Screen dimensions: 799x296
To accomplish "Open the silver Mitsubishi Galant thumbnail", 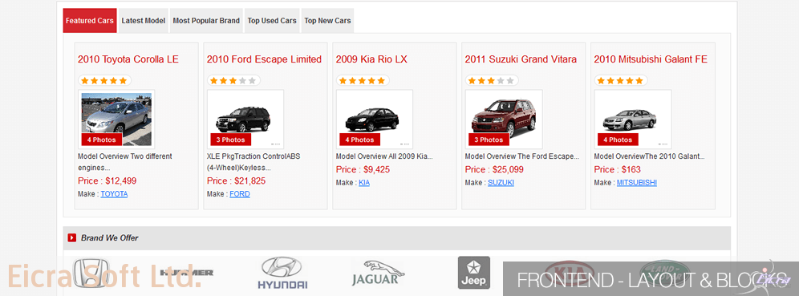I will coord(632,120).
